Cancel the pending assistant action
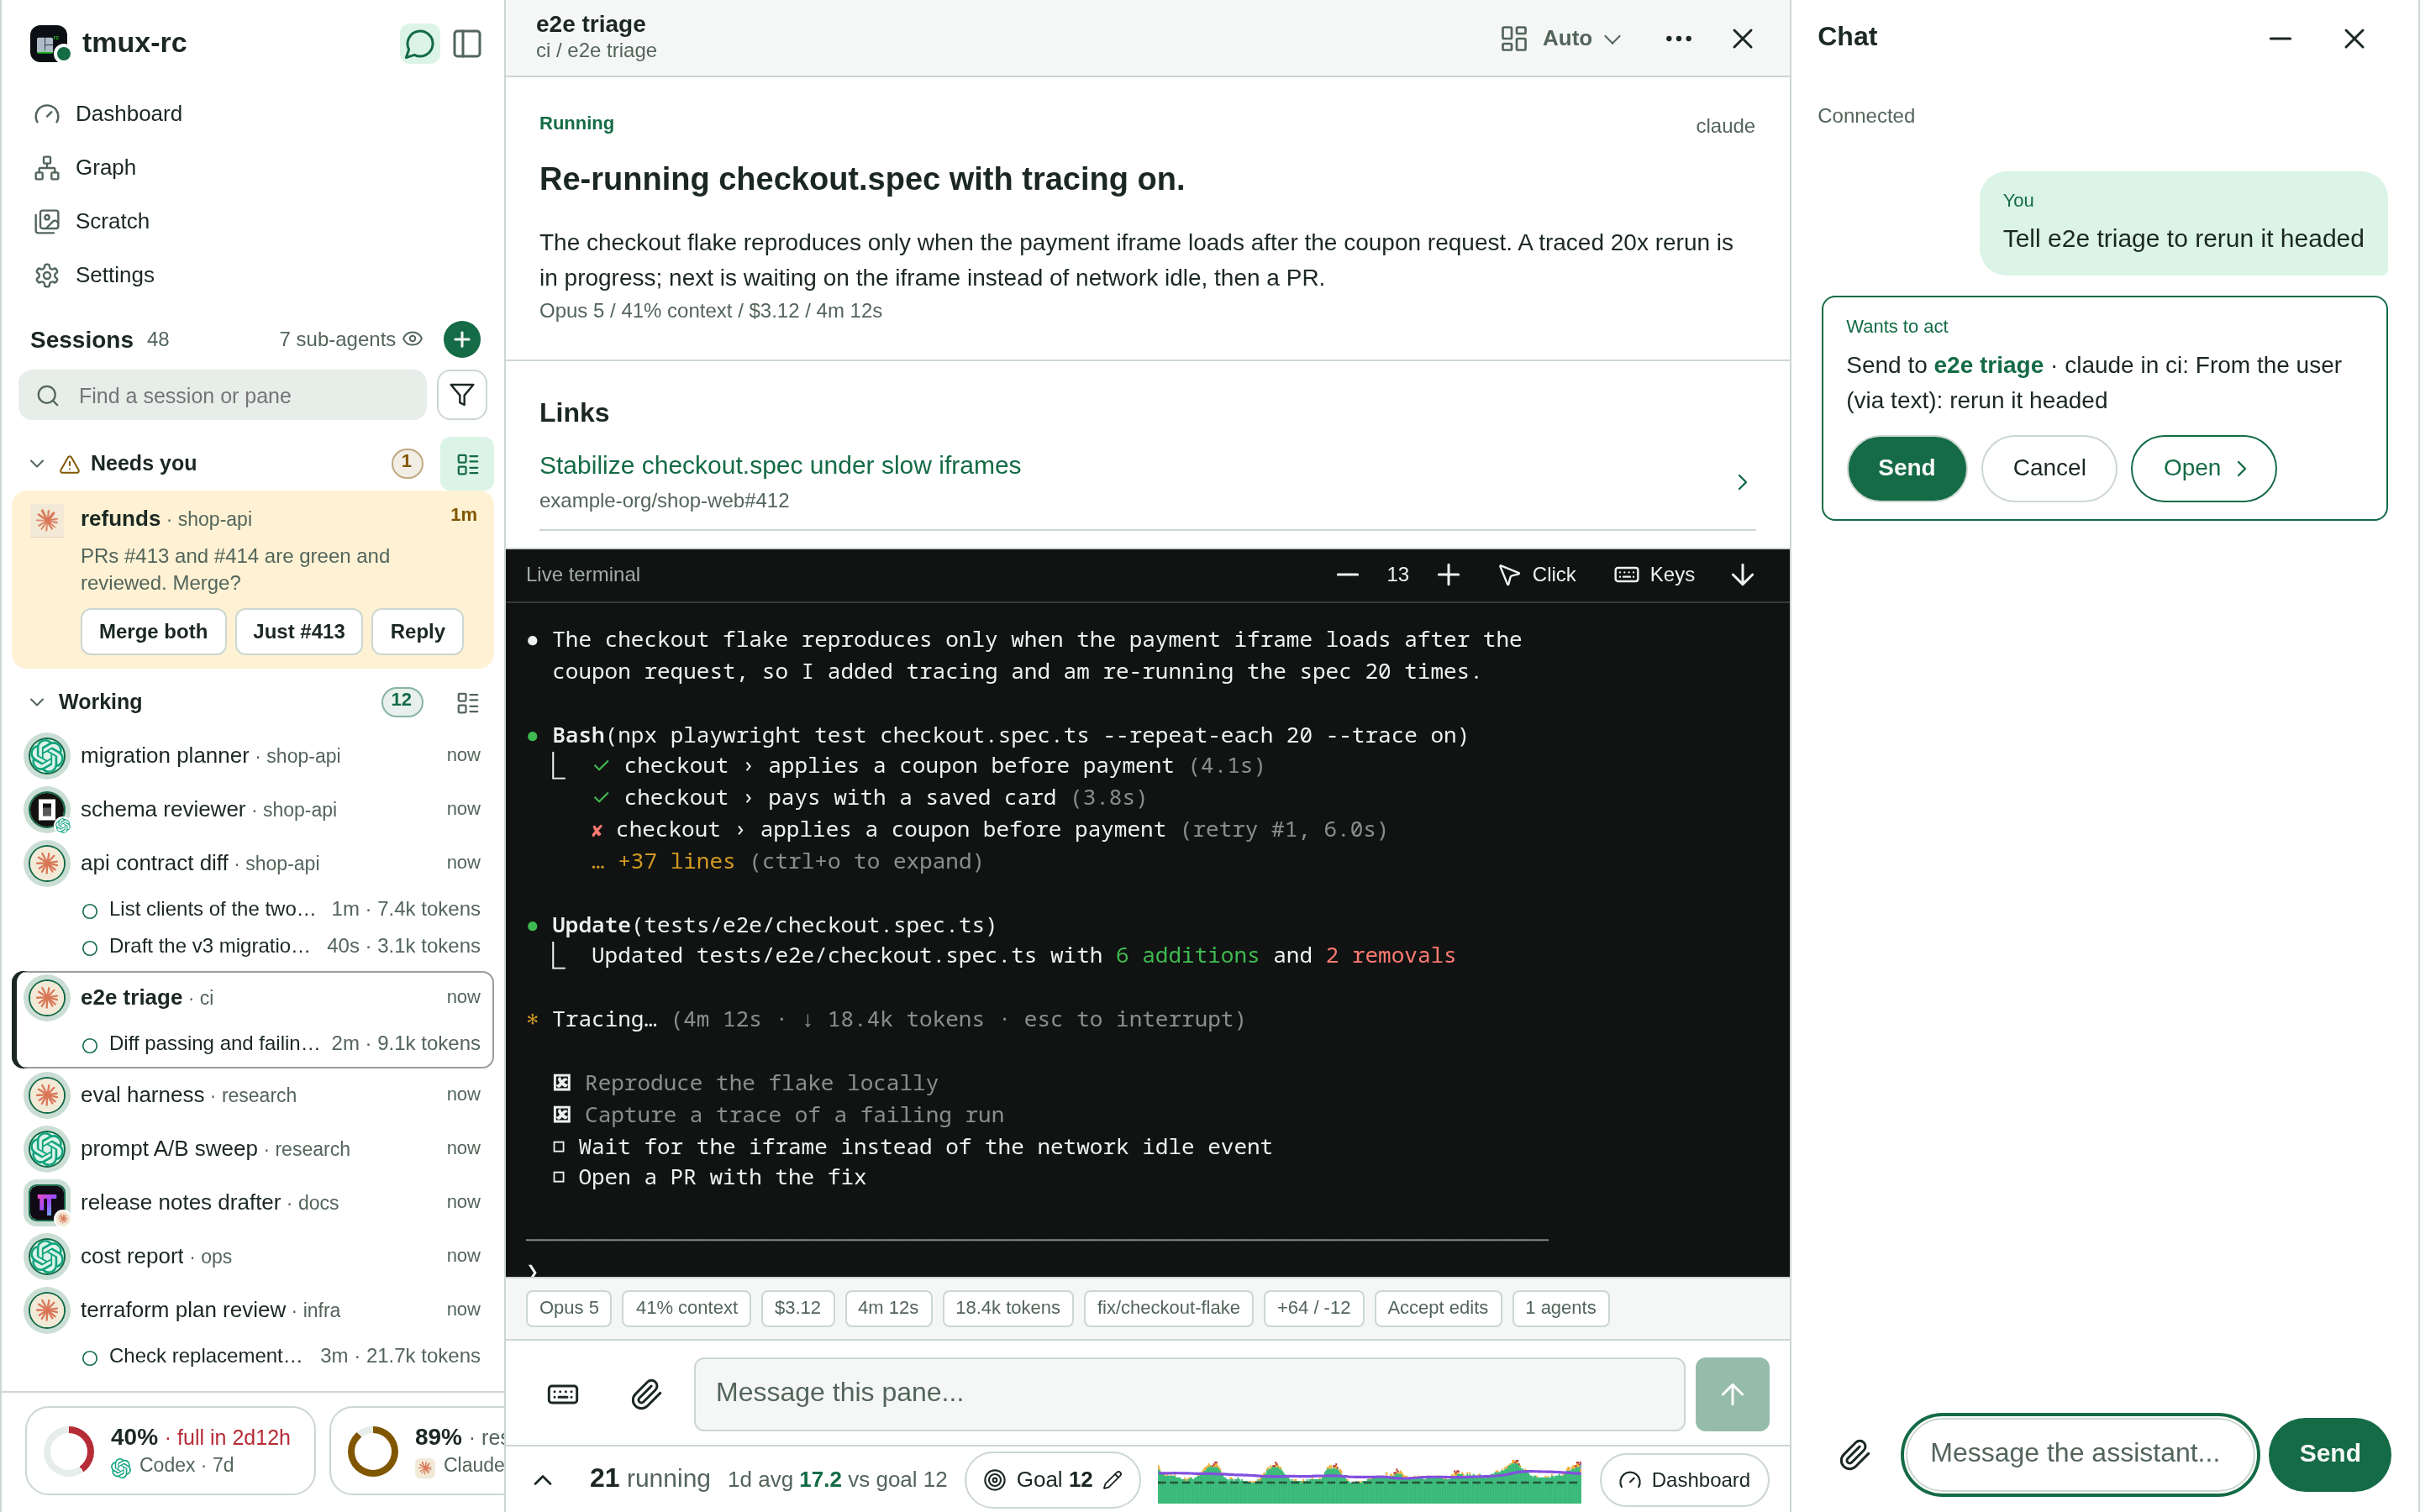 [x=2049, y=468]
